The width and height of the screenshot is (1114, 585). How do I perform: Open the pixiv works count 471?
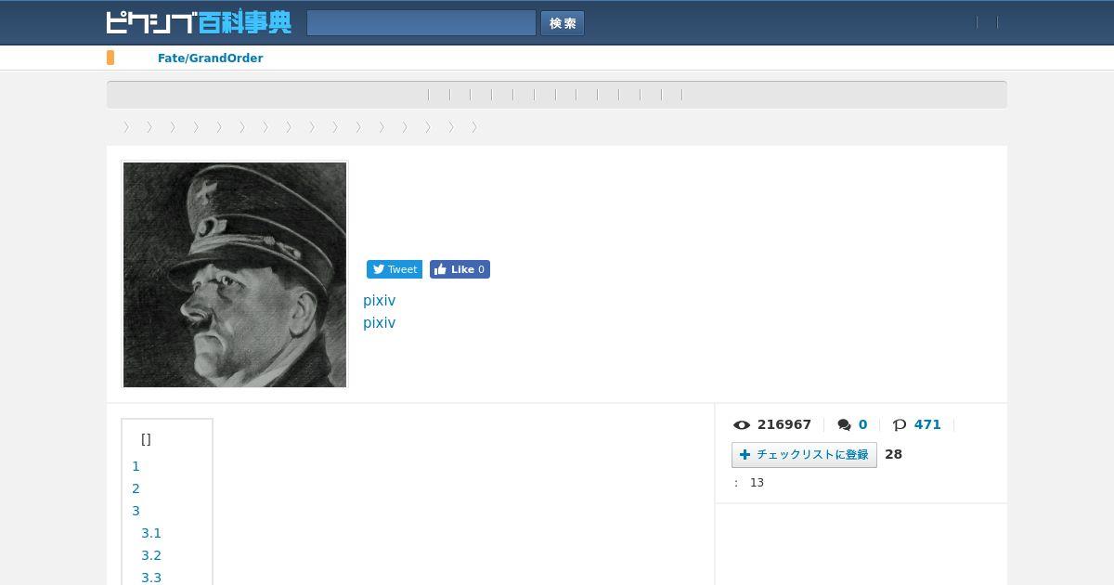click(927, 424)
